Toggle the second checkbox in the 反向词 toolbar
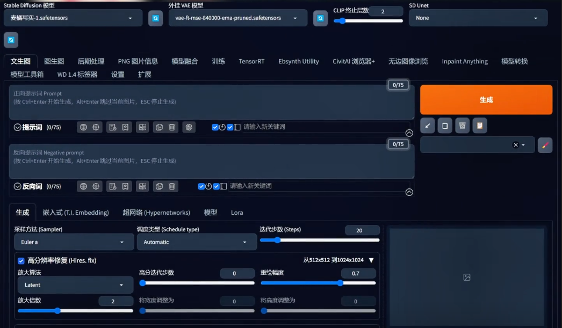 [x=216, y=186]
